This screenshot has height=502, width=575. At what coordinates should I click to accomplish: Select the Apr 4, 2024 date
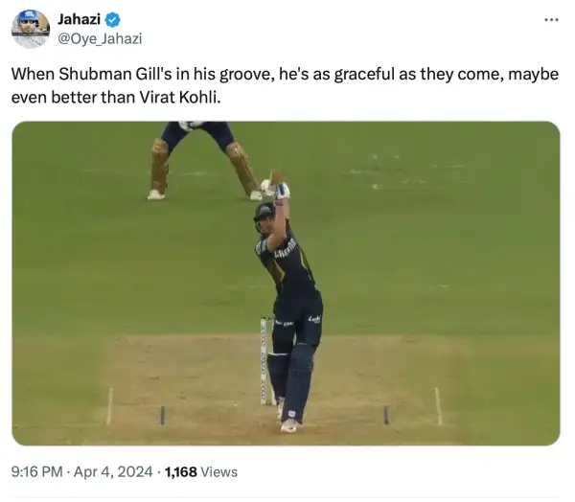113,472
